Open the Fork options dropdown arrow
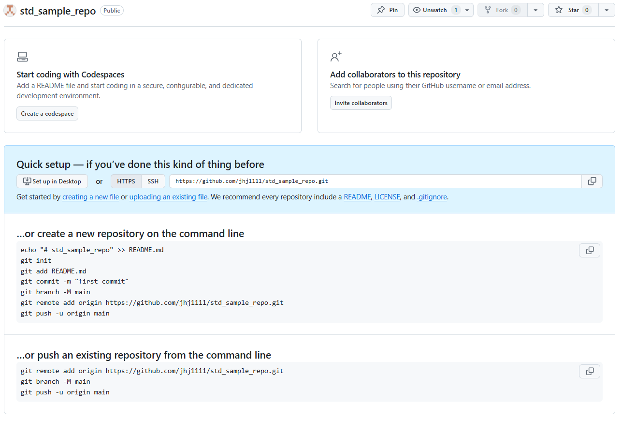This screenshot has width=622, height=421. click(535, 10)
